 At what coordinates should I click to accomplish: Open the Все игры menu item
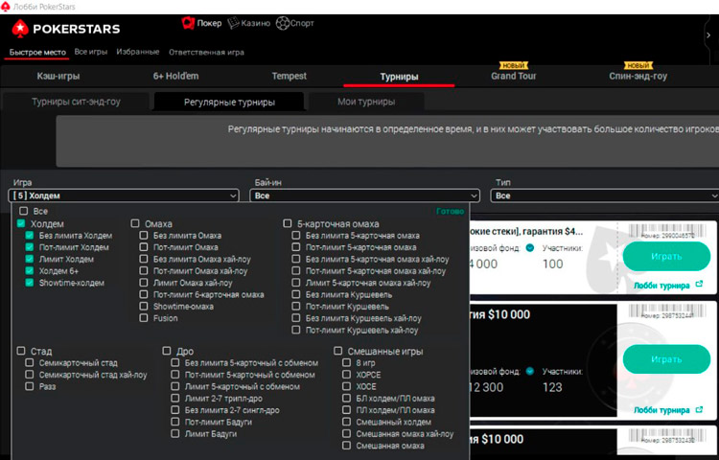91,52
